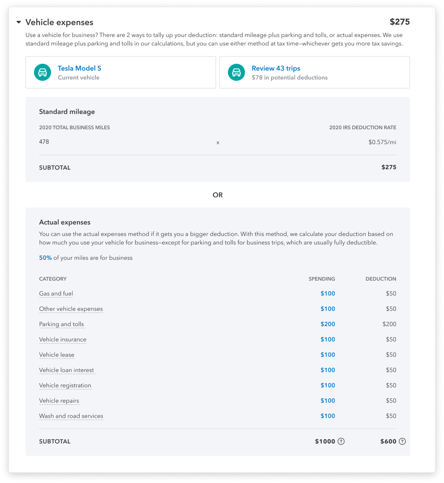Edit the 50% business miles value
The image size is (444, 483).
pos(46,258)
